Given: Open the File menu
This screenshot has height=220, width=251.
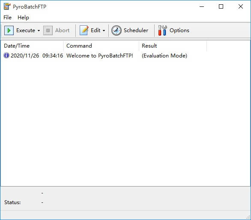Looking at the screenshot, I should (8, 17).
